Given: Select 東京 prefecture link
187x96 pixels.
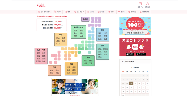Looking at the screenshot, I should coord(100,49).
